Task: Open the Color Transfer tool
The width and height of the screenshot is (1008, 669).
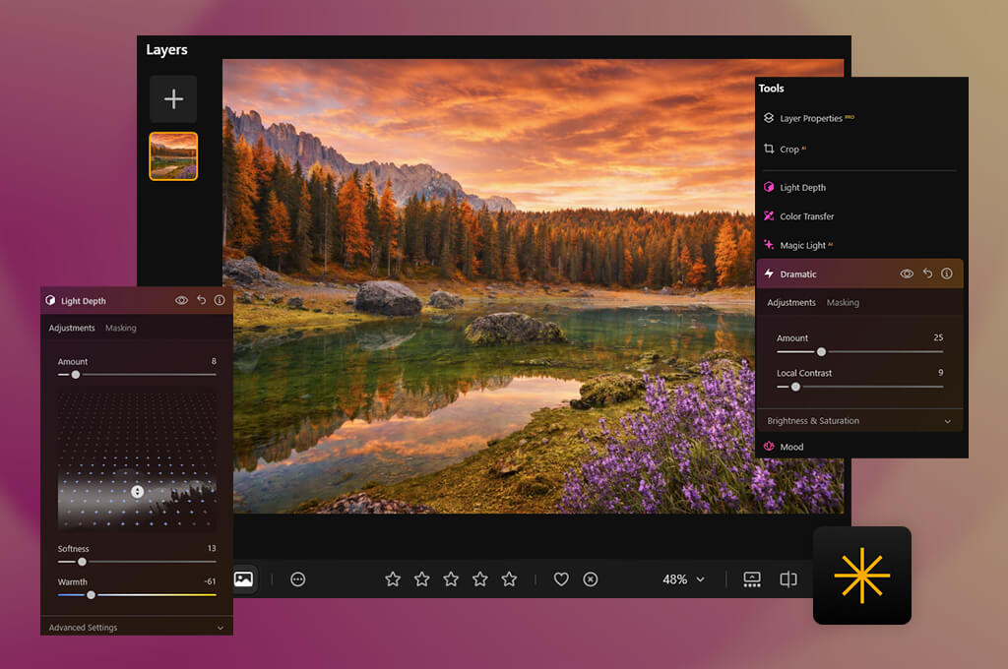Action: 798,216
